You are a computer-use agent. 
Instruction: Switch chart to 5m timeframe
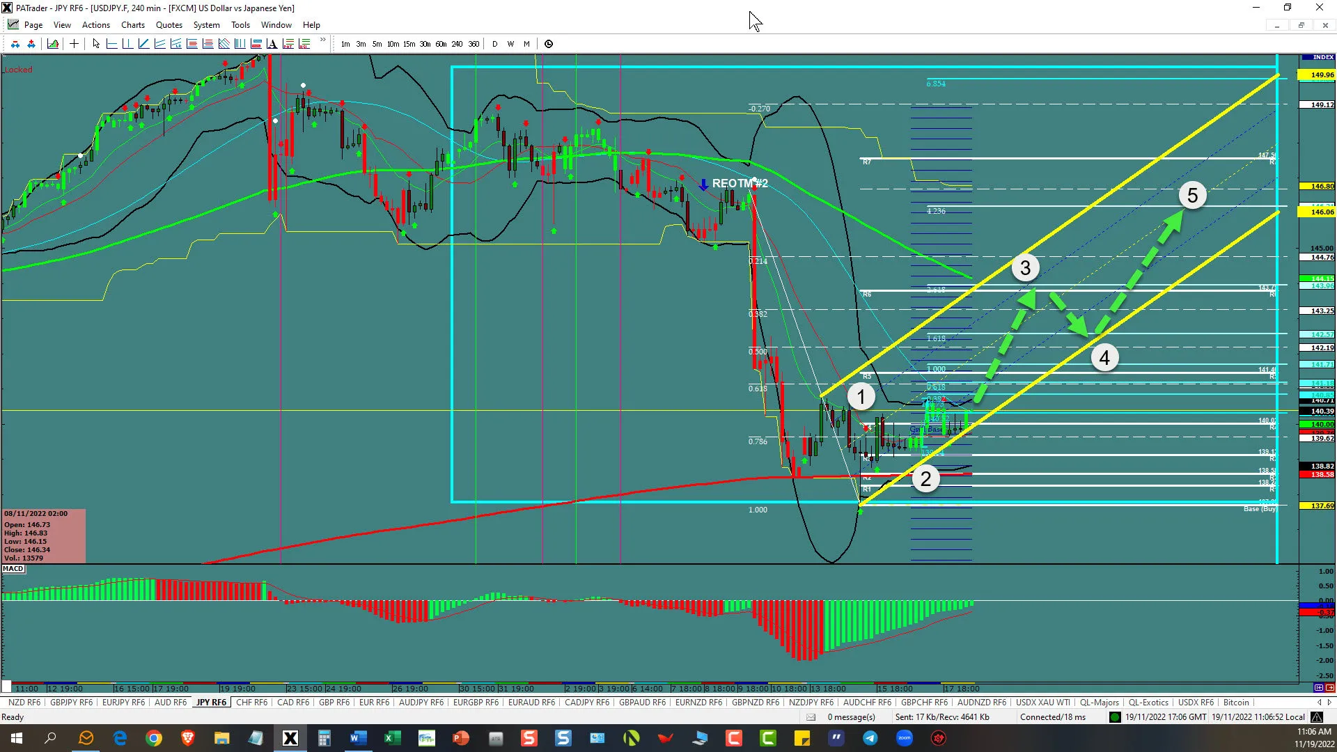pyautogui.click(x=377, y=44)
